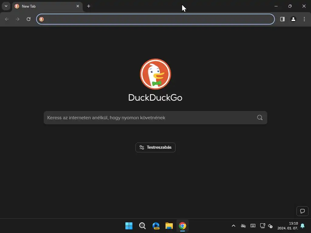Select the New Tab browser tab

(47, 6)
